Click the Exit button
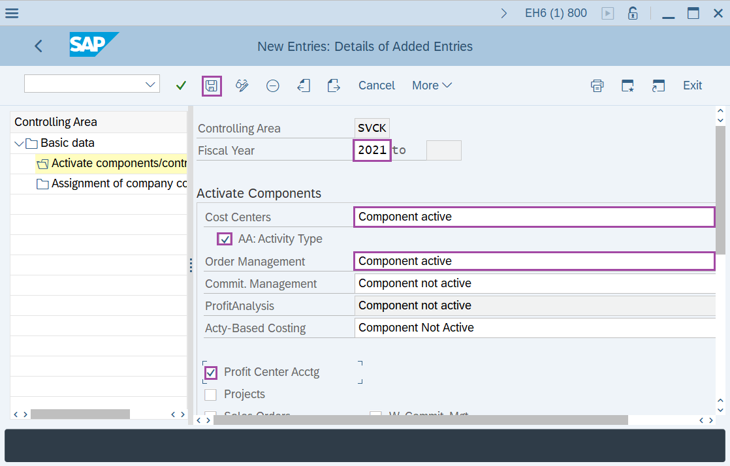Image resolution: width=730 pixels, height=466 pixels. pyautogui.click(x=692, y=85)
